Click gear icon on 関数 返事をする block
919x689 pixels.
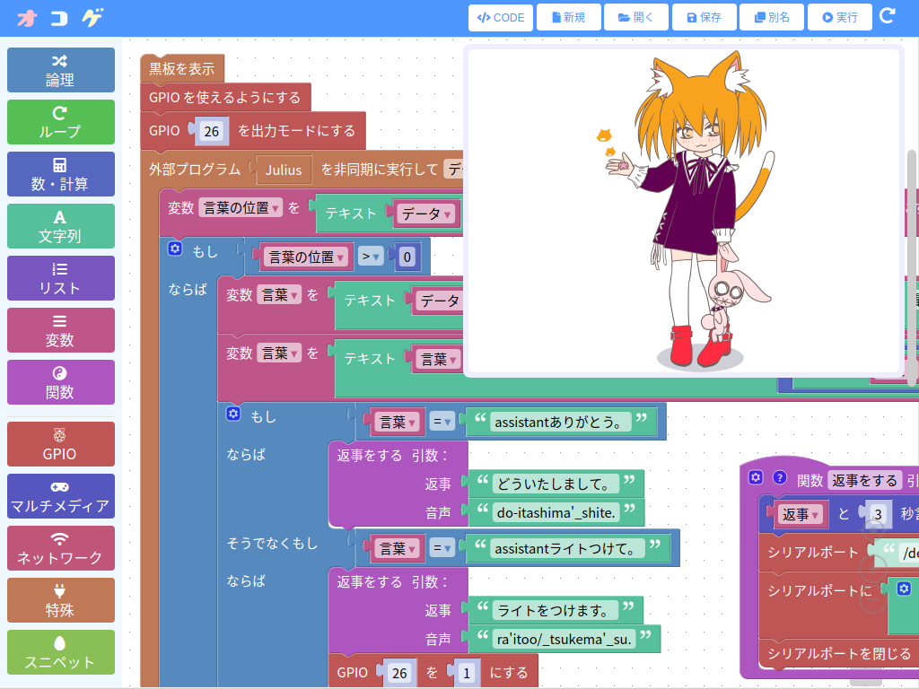tap(756, 477)
